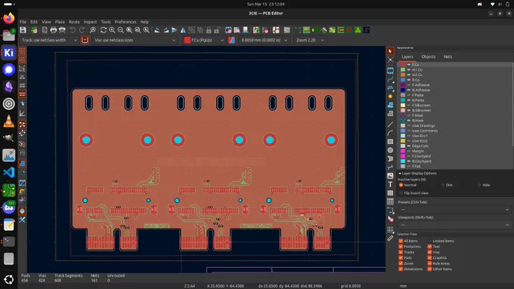This screenshot has width=514, height=289.
Task: Uncheck Footprints in selection filter
Action: 401,247
